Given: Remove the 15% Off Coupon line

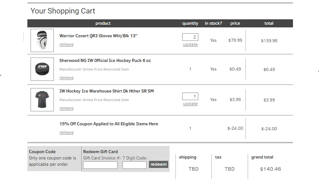Looking at the screenshot, I should tap(66, 132).
